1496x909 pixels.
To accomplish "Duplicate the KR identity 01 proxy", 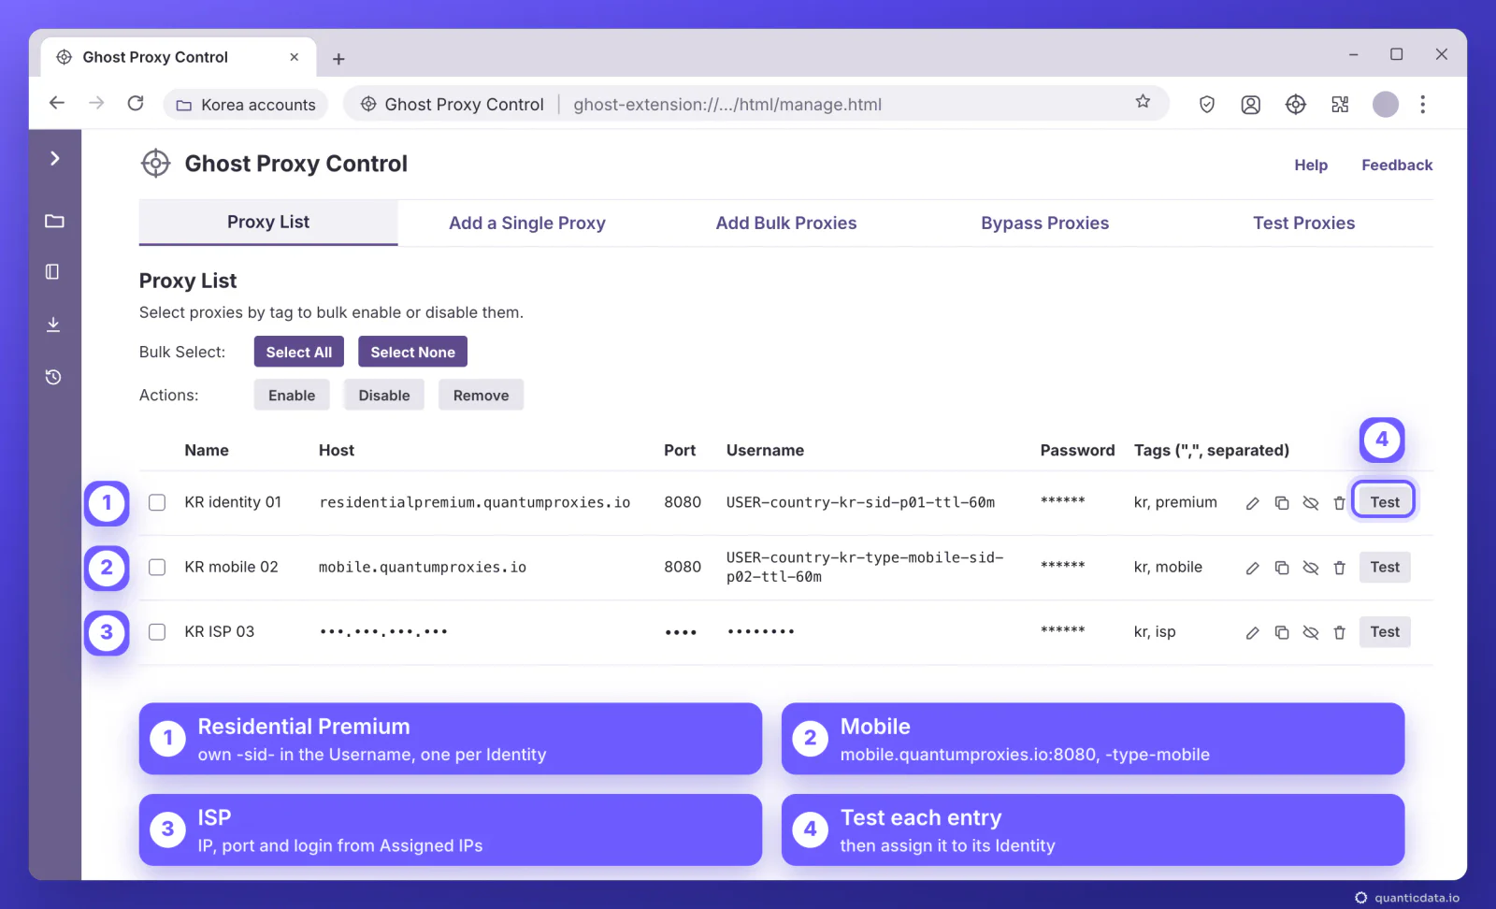I will (x=1282, y=503).
